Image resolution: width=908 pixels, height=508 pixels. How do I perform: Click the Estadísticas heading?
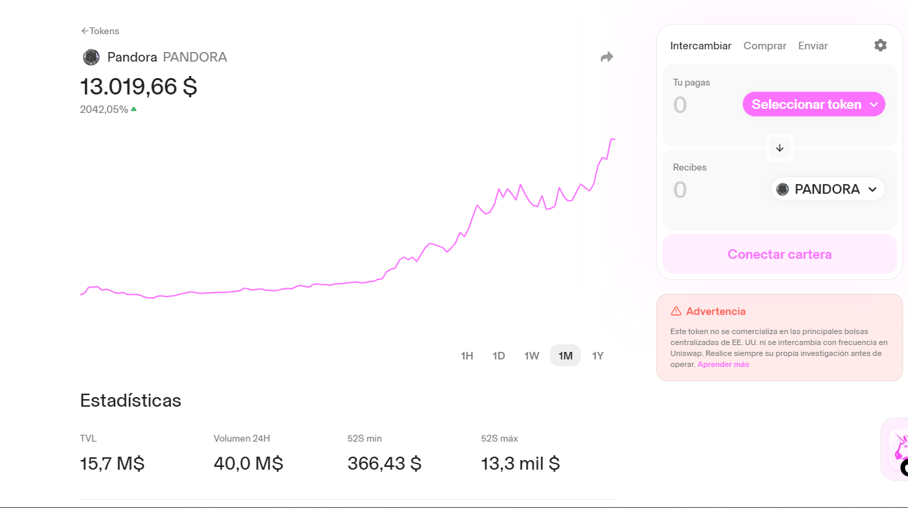130,401
